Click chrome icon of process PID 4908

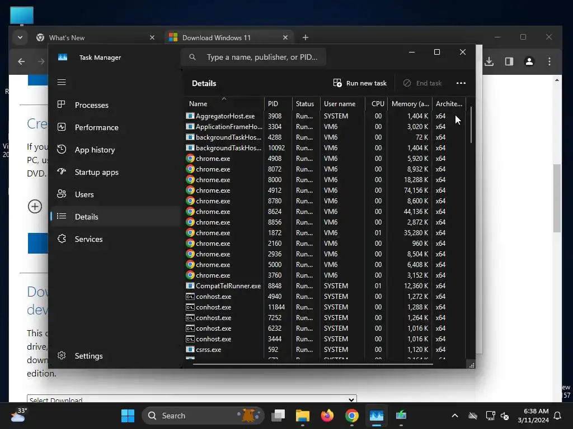click(190, 158)
